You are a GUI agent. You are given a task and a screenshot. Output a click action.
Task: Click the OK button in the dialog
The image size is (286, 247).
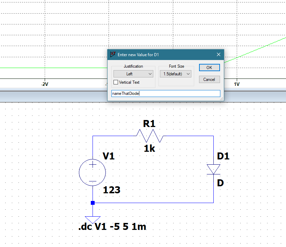(x=209, y=67)
